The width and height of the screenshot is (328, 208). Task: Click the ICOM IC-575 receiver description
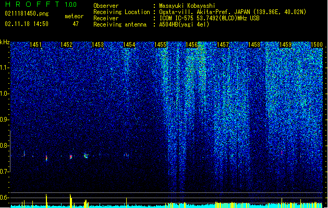tap(209, 18)
